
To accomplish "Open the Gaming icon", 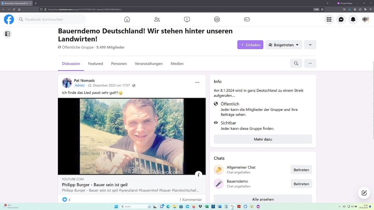I will coord(247,19).
